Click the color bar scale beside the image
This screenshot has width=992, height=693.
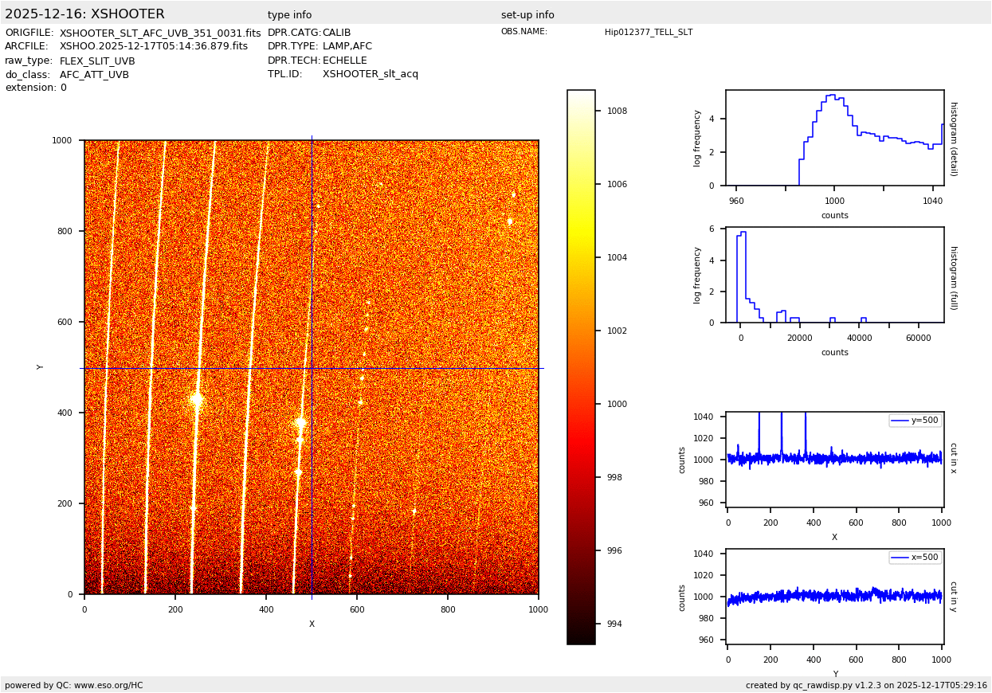pyautogui.click(x=581, y=366)
